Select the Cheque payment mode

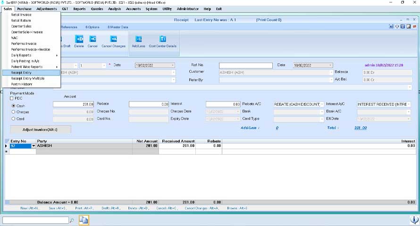13,112
